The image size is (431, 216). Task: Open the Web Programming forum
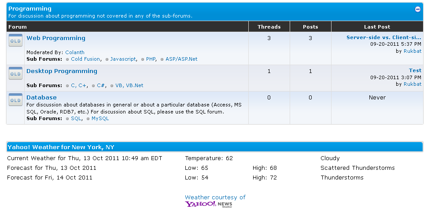(x=56, y=38)
